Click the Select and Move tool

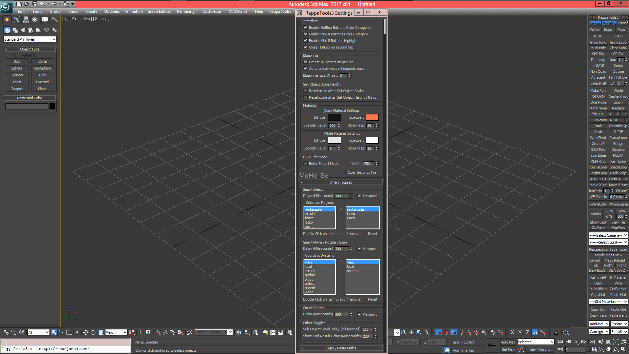pos(86,332)
